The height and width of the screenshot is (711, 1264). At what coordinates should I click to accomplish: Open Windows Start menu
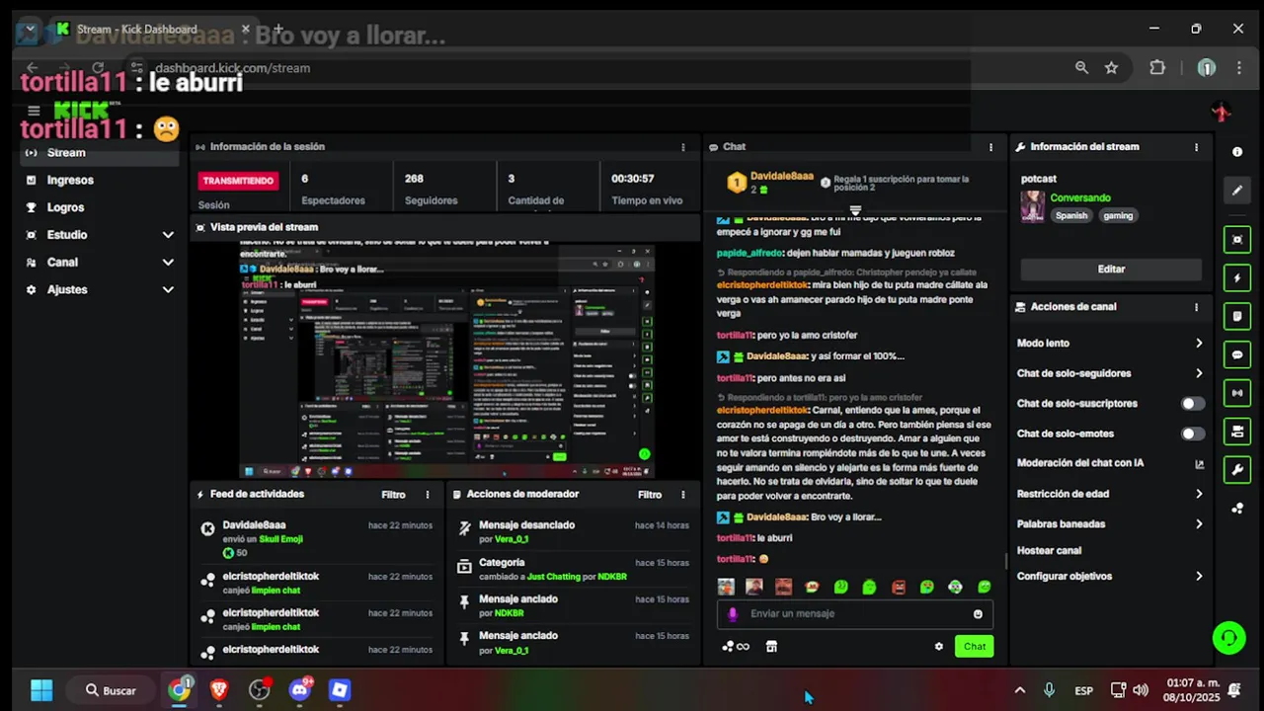coord(41,690)
